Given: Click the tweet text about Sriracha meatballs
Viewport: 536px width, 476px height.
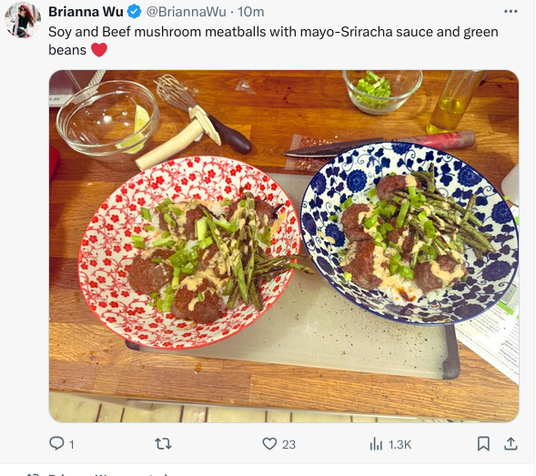Looking at the screenshot, I should tap(273, 41).
